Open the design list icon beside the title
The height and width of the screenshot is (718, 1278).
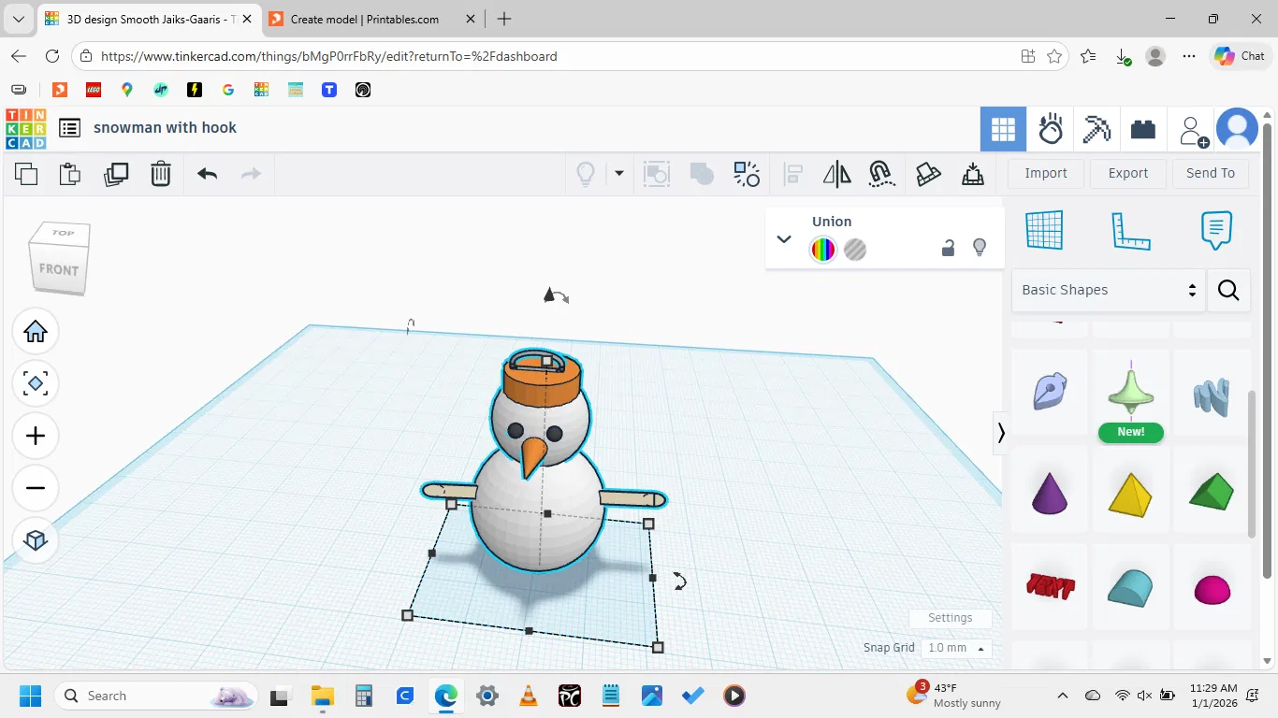tap(69, 128)
